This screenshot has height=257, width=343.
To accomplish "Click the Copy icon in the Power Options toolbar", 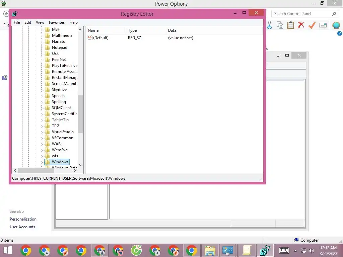I will pyautogui.click(x=280, y=25).
